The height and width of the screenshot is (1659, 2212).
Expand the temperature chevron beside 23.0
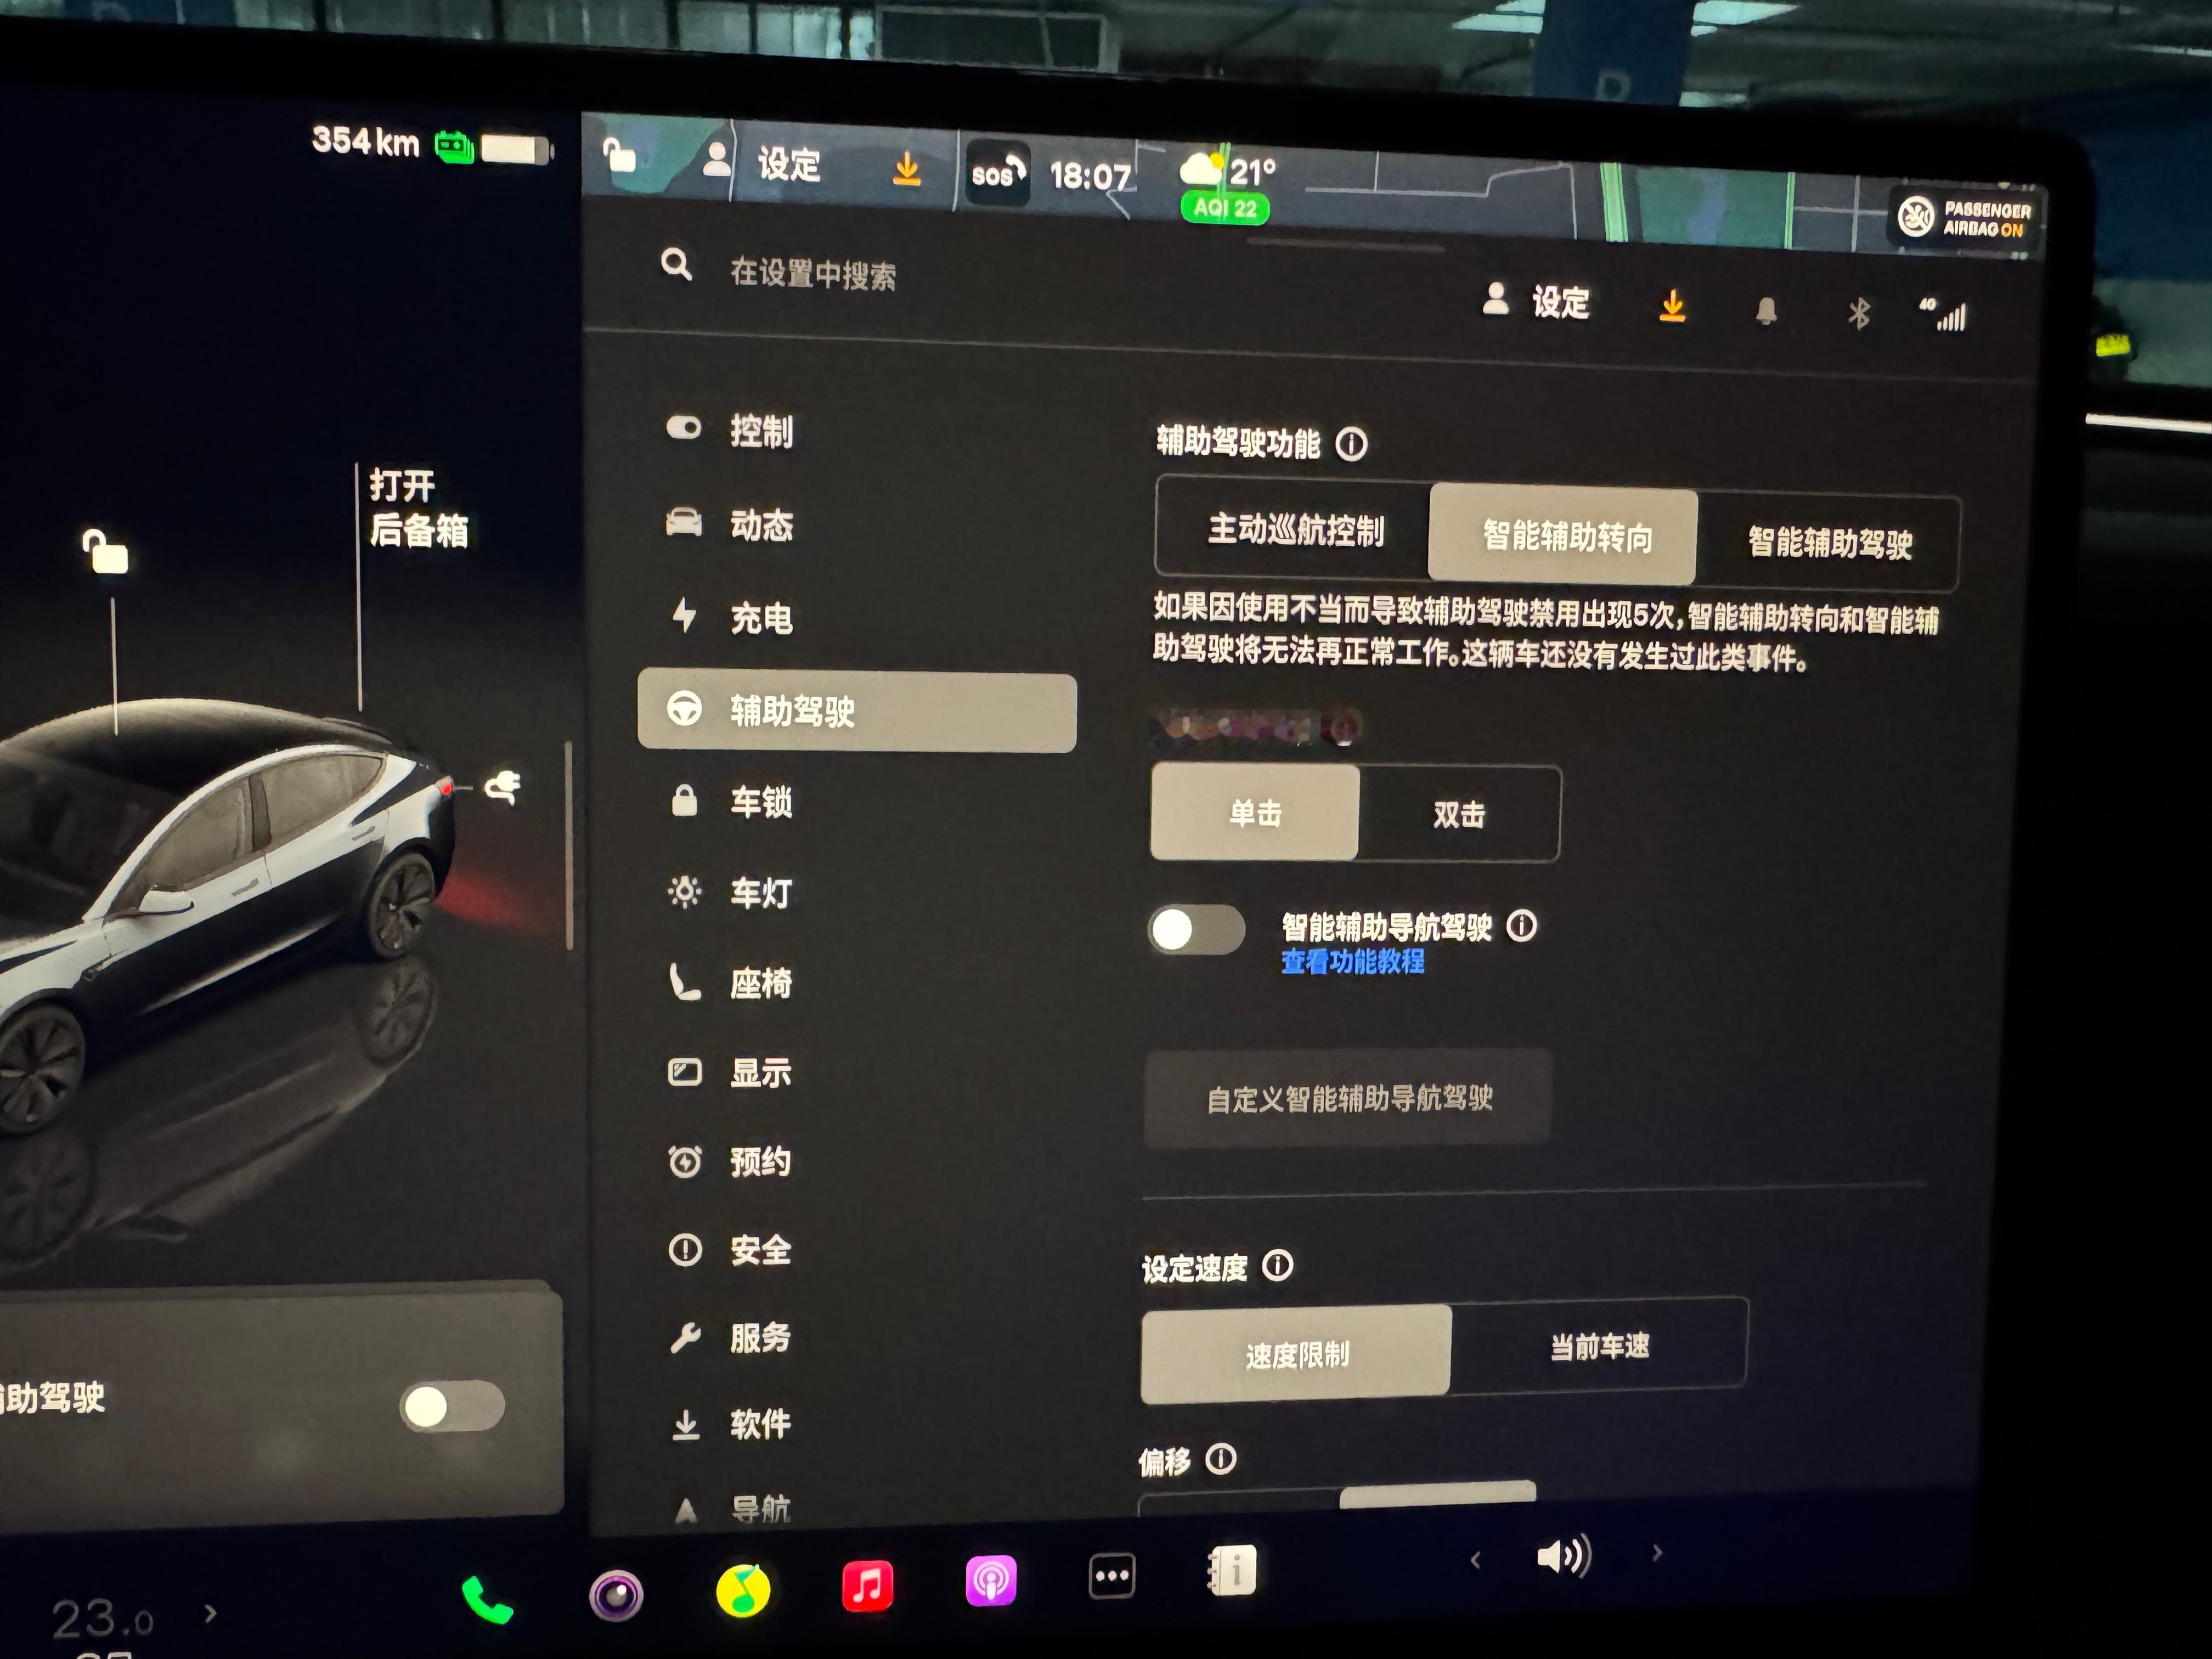(x=210, y=1613)
